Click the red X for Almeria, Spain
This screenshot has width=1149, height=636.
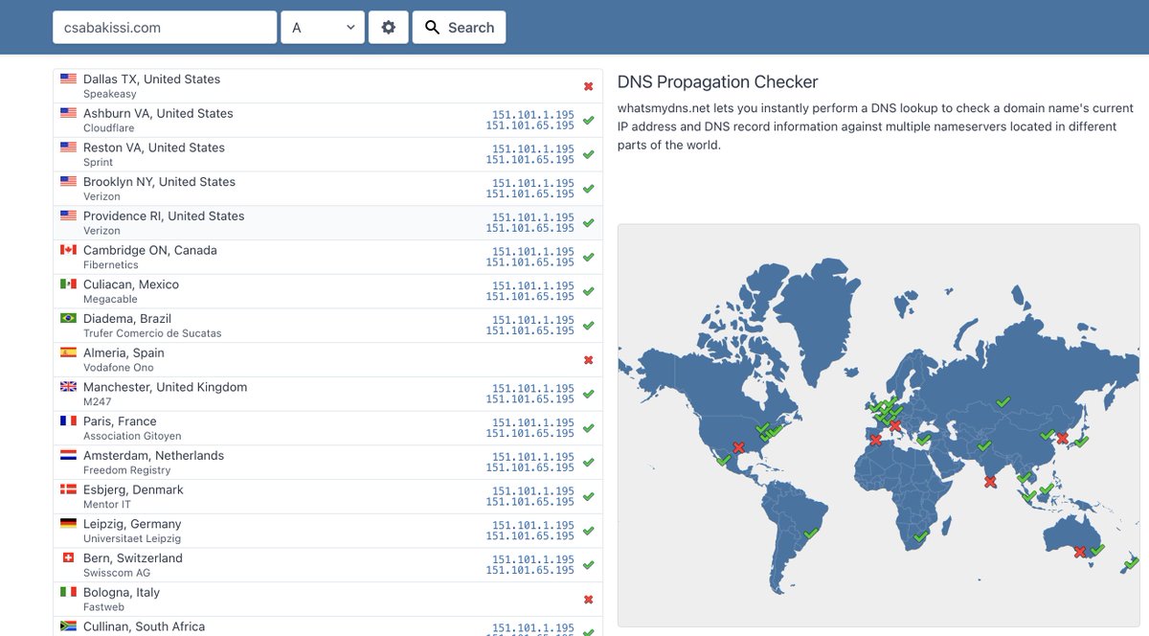click(588, 360)
